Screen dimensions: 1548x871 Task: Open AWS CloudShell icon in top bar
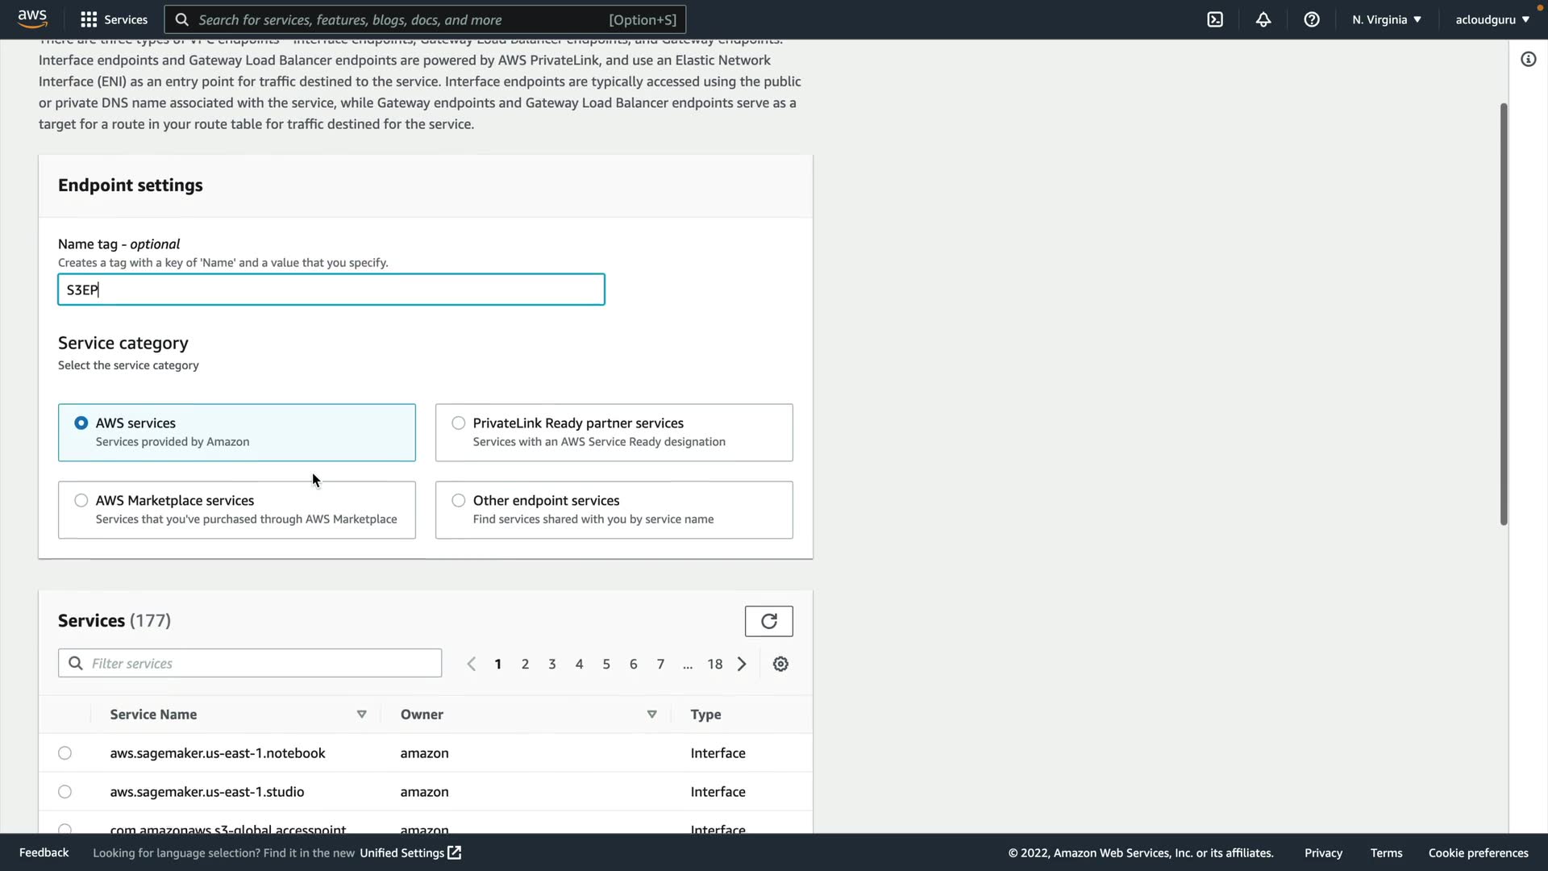point(1215,19)
